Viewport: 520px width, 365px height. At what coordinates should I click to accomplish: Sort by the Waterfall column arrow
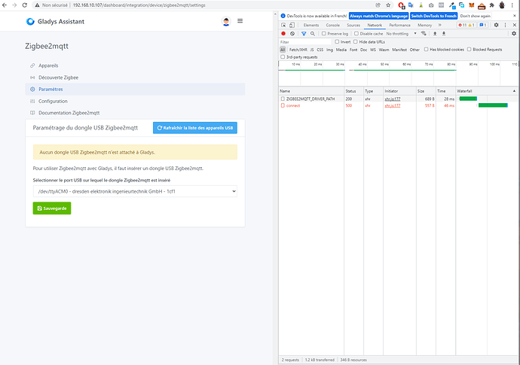pos(515,91)
